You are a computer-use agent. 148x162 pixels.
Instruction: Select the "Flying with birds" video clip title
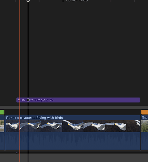(34, 118)
